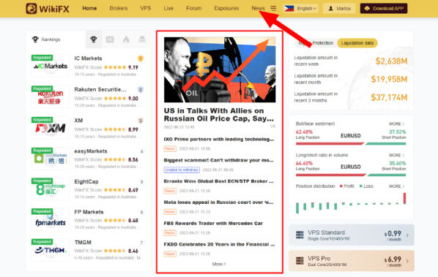438x277 pixels.
Task: Select the fourth rankings tab icon
Action: (x=142, y=39)
